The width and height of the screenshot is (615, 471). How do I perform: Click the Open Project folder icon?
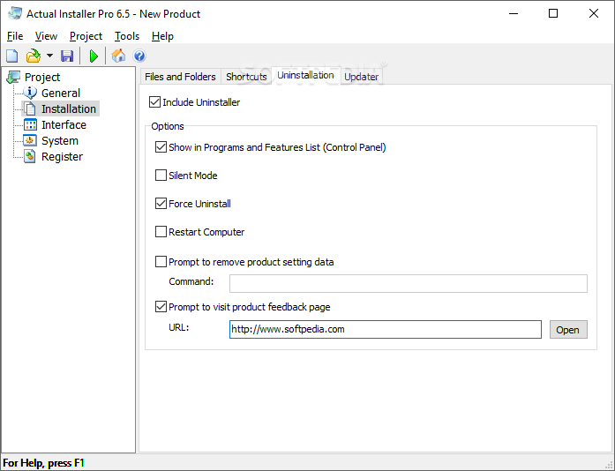[33, 56]
